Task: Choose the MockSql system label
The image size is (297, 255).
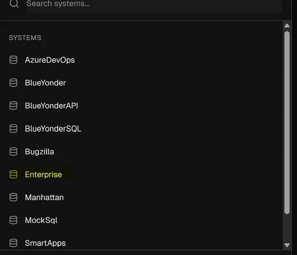Action: pos(41,220)
